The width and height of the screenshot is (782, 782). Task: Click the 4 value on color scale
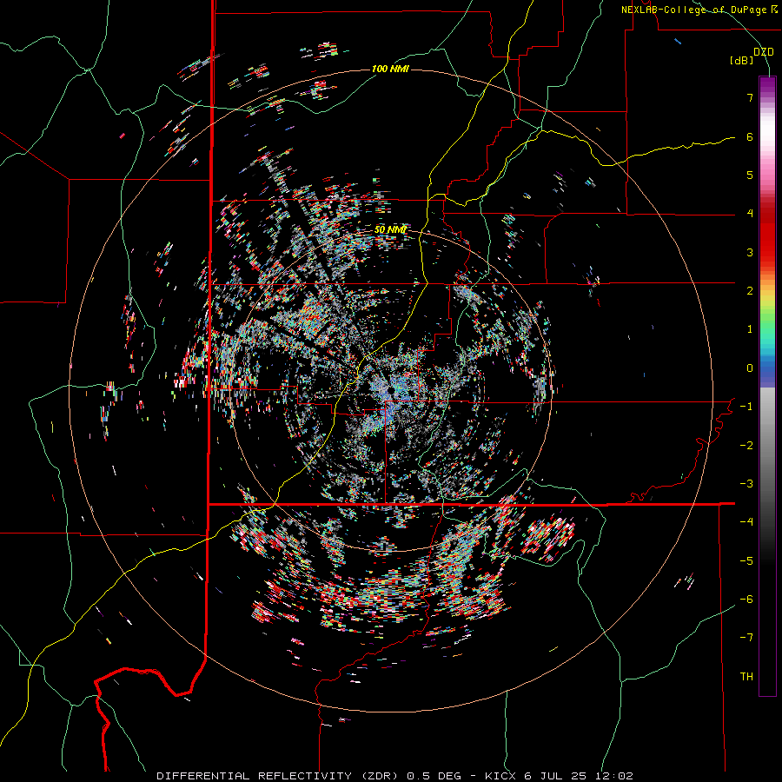click(750, 214)
